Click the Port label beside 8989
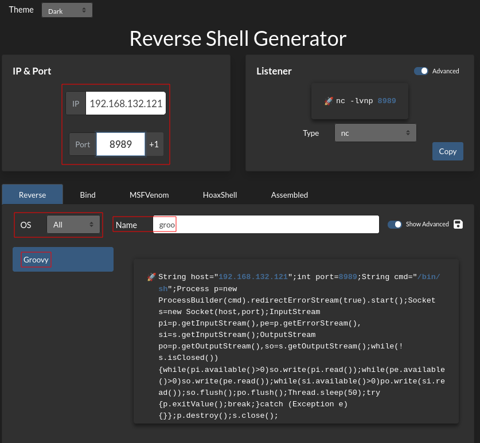 83,144
